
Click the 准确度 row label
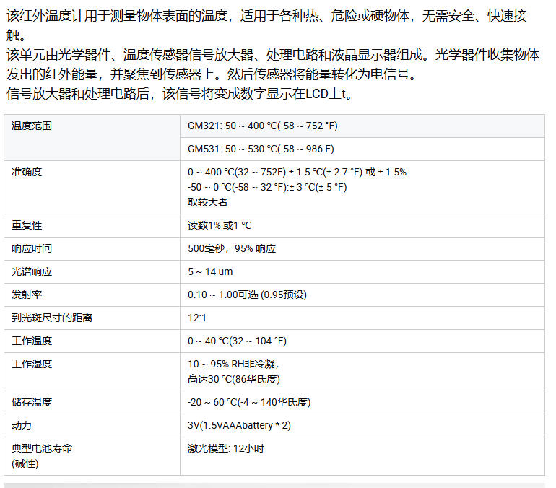pyautogui.click(x=27, y=172)
